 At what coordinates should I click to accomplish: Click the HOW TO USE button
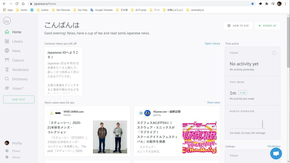tap(238, 26)
